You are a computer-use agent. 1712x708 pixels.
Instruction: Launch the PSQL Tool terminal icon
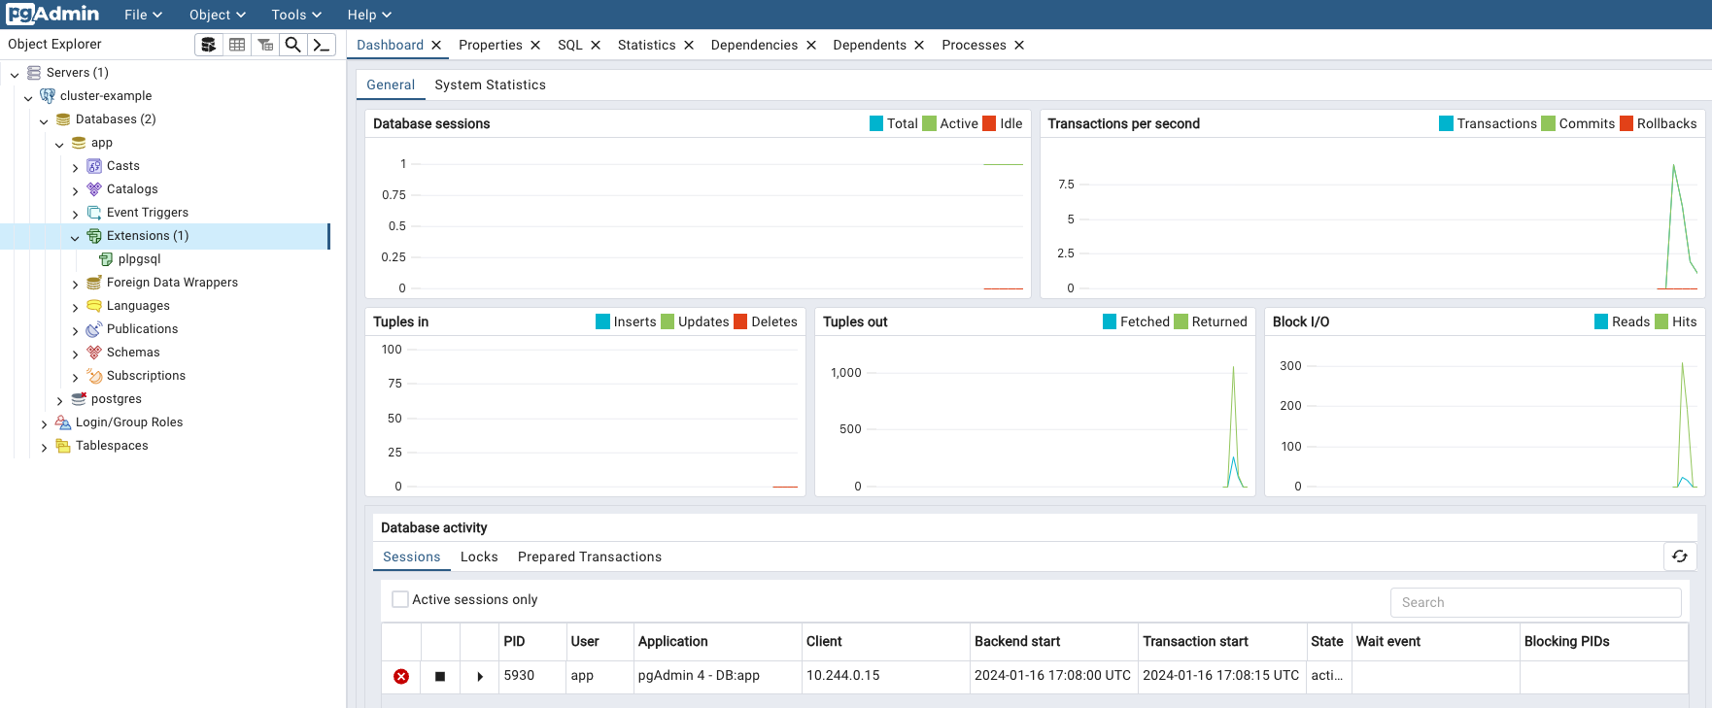coord(322,45)
